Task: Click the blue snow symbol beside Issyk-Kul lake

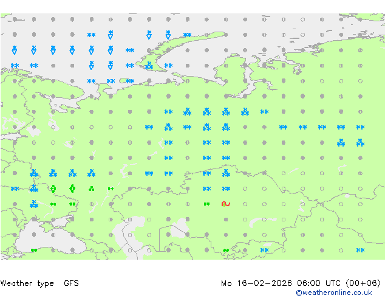Action: pos(264,250)
